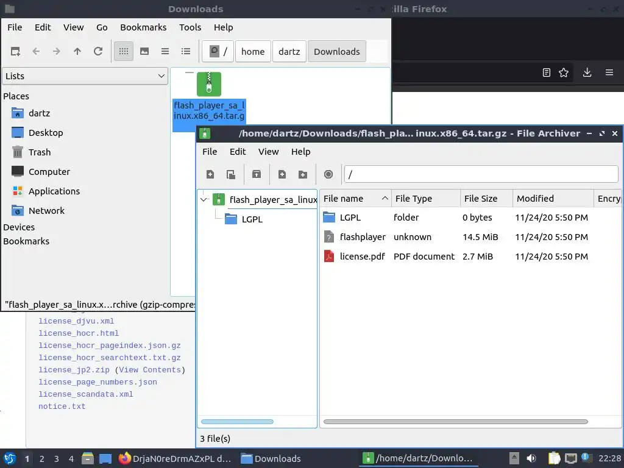Bookmark the page with Firefox star icon
The image size is (624, 468).
[x=564, y=73]
